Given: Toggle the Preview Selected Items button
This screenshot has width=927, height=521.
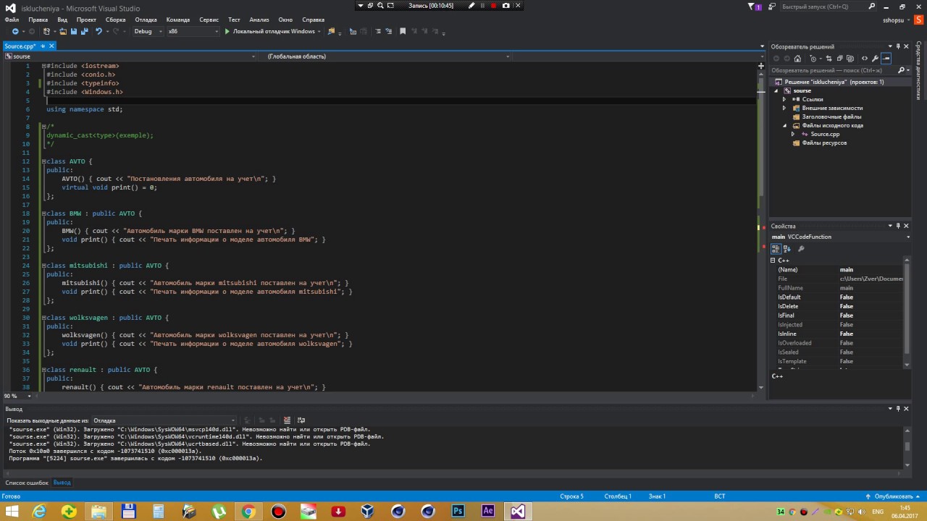Looking at the screenshot, I should 886,59.
